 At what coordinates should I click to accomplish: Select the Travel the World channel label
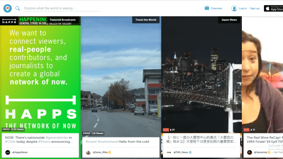pos(146,20)
